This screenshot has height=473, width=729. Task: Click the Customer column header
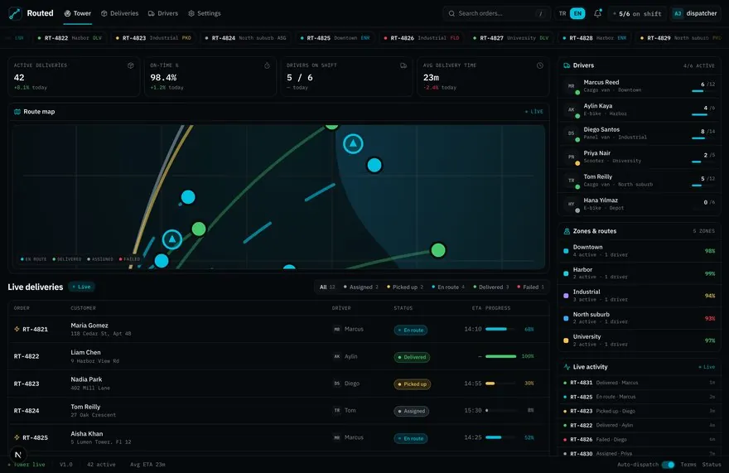coord(83,308)
